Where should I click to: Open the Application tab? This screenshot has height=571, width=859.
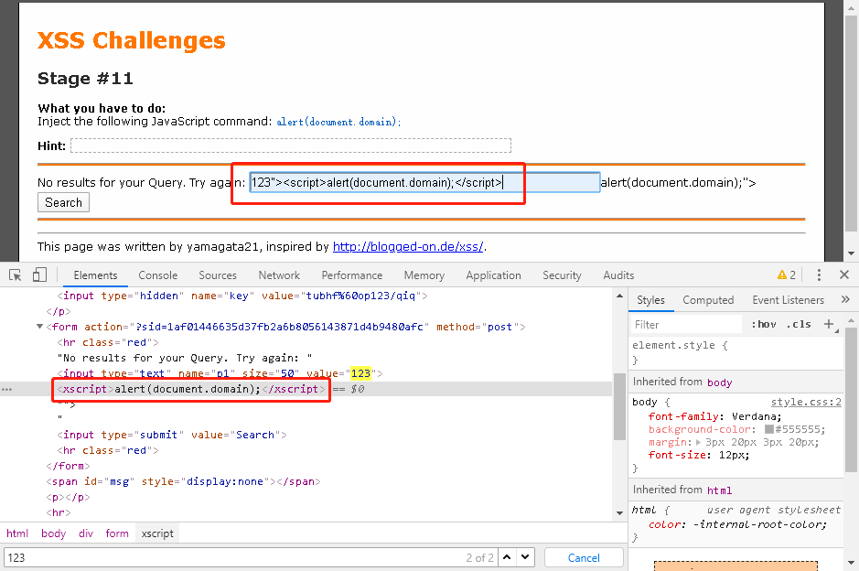click(493, 275)
